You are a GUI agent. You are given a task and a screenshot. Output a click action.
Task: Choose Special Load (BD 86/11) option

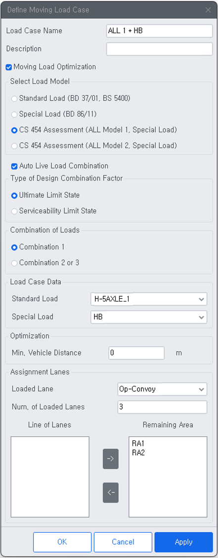pyautogui.click(x=14, y=114)
